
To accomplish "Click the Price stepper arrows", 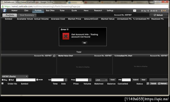I will click(x=90, y=80).
